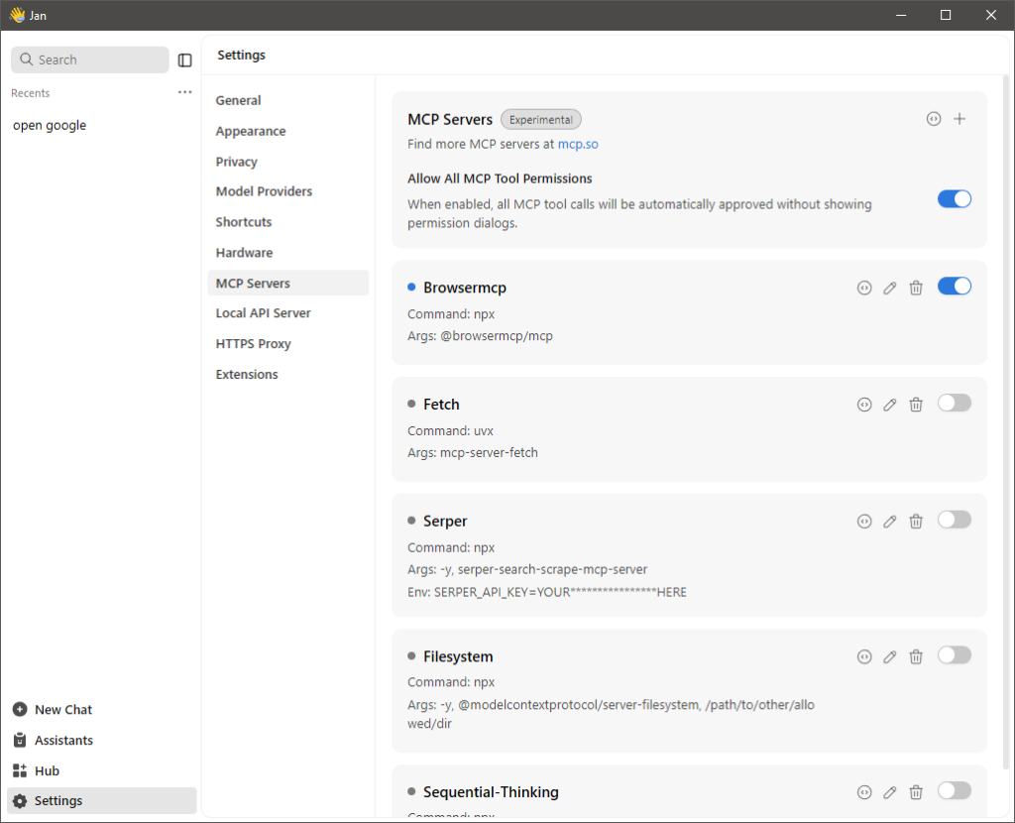View Serper JSON config icon

pos(864,522)
